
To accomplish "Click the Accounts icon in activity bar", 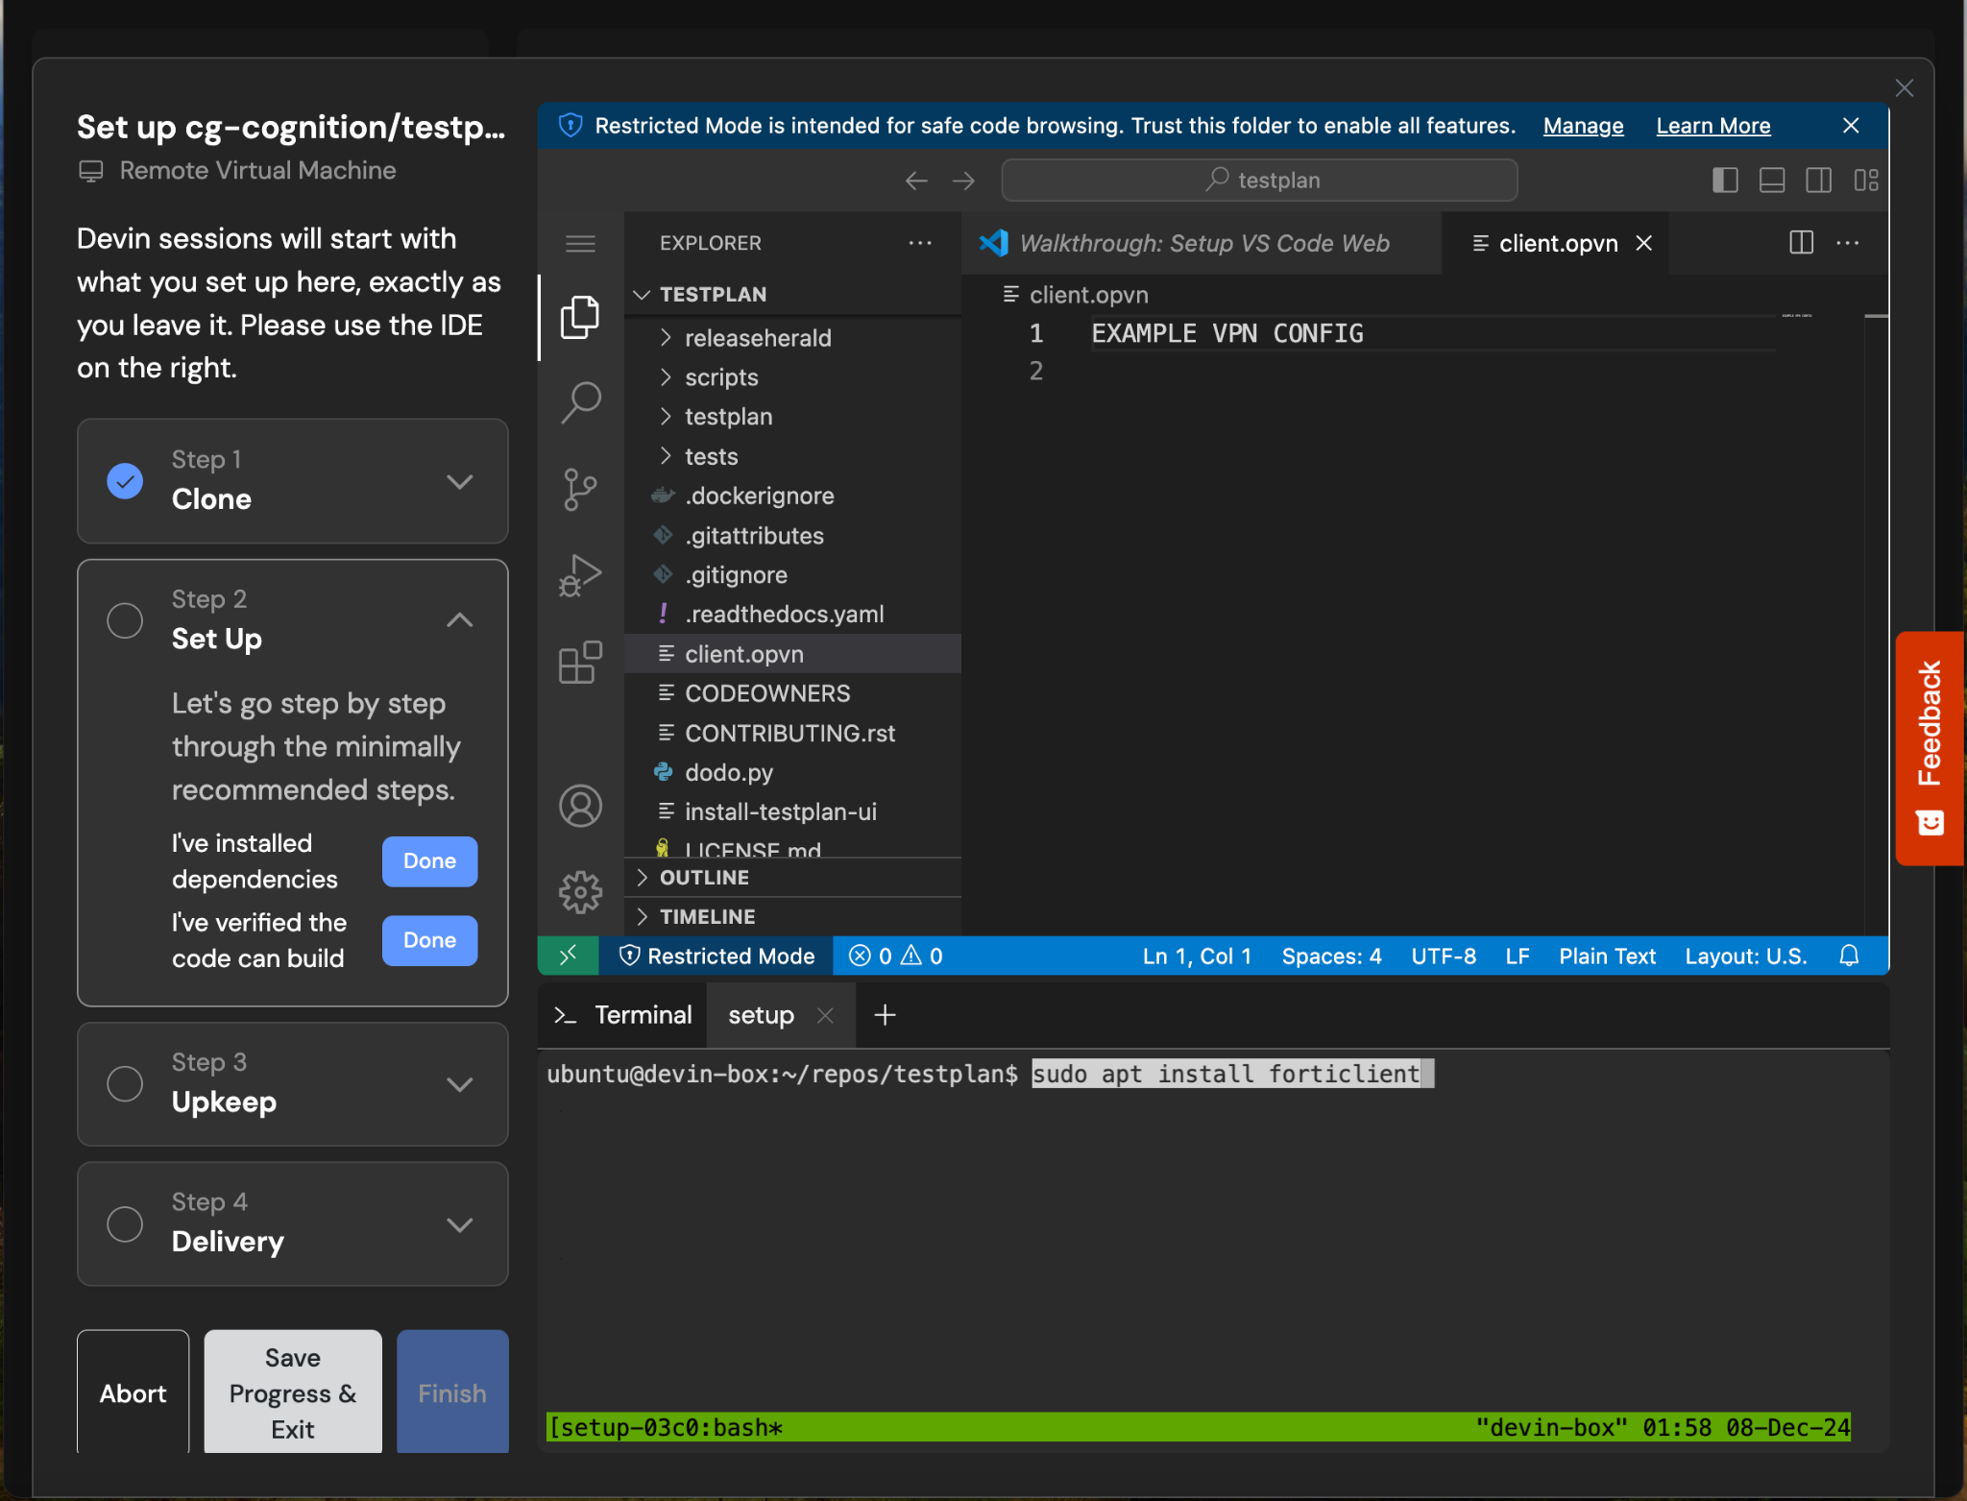I will click(x=580, y=806).
